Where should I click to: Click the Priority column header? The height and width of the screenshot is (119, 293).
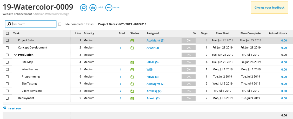tap(89, 33)
